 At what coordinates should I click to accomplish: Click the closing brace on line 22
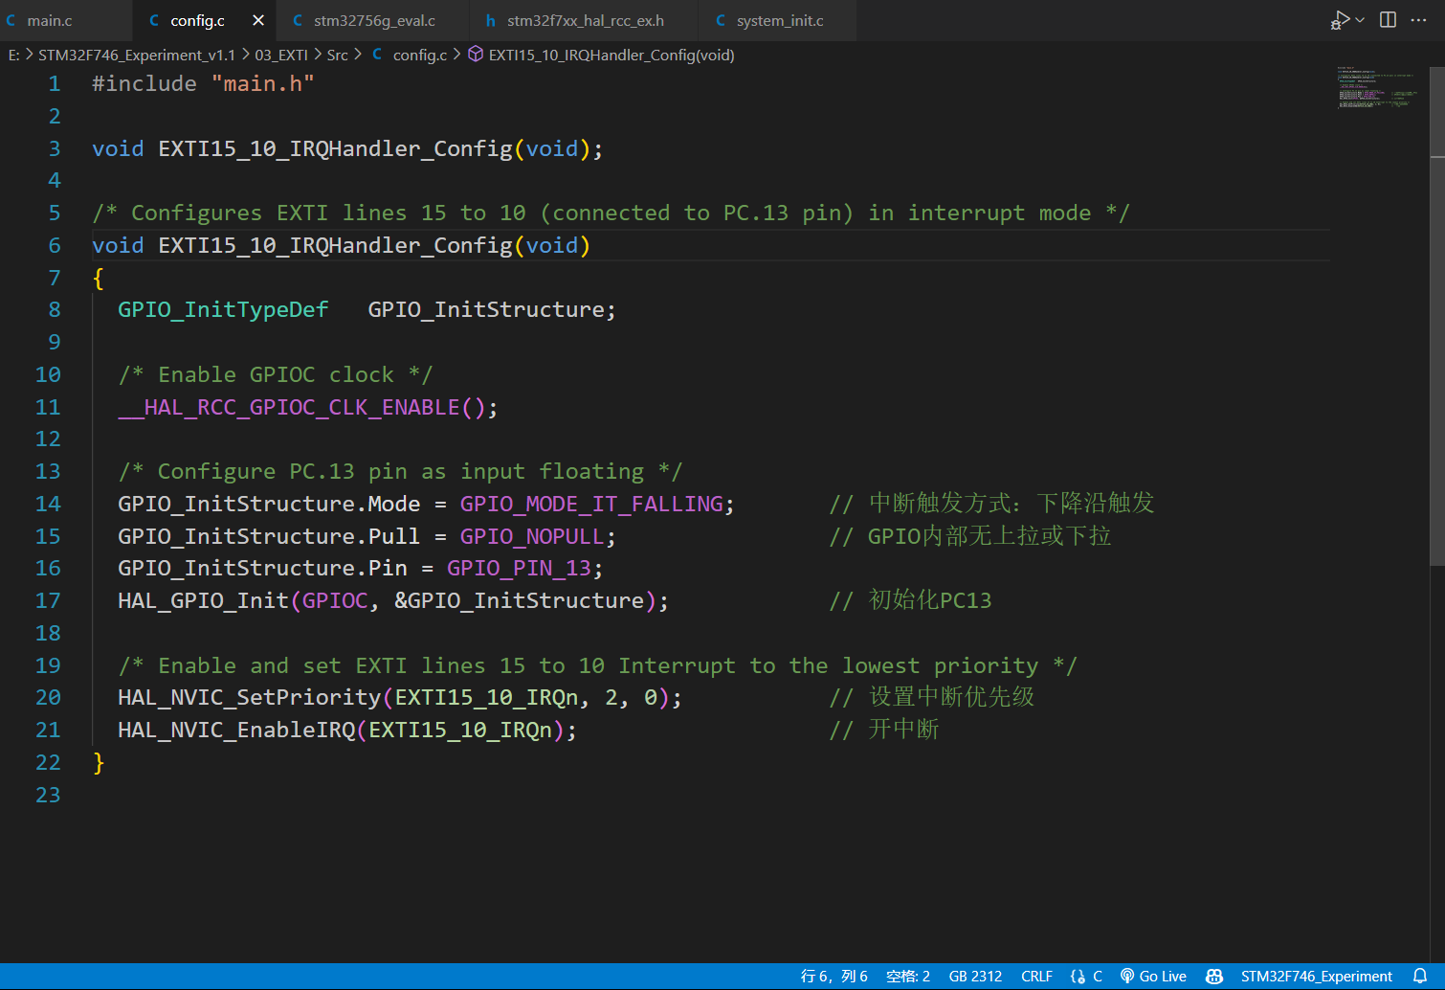[x=98, y=763]
